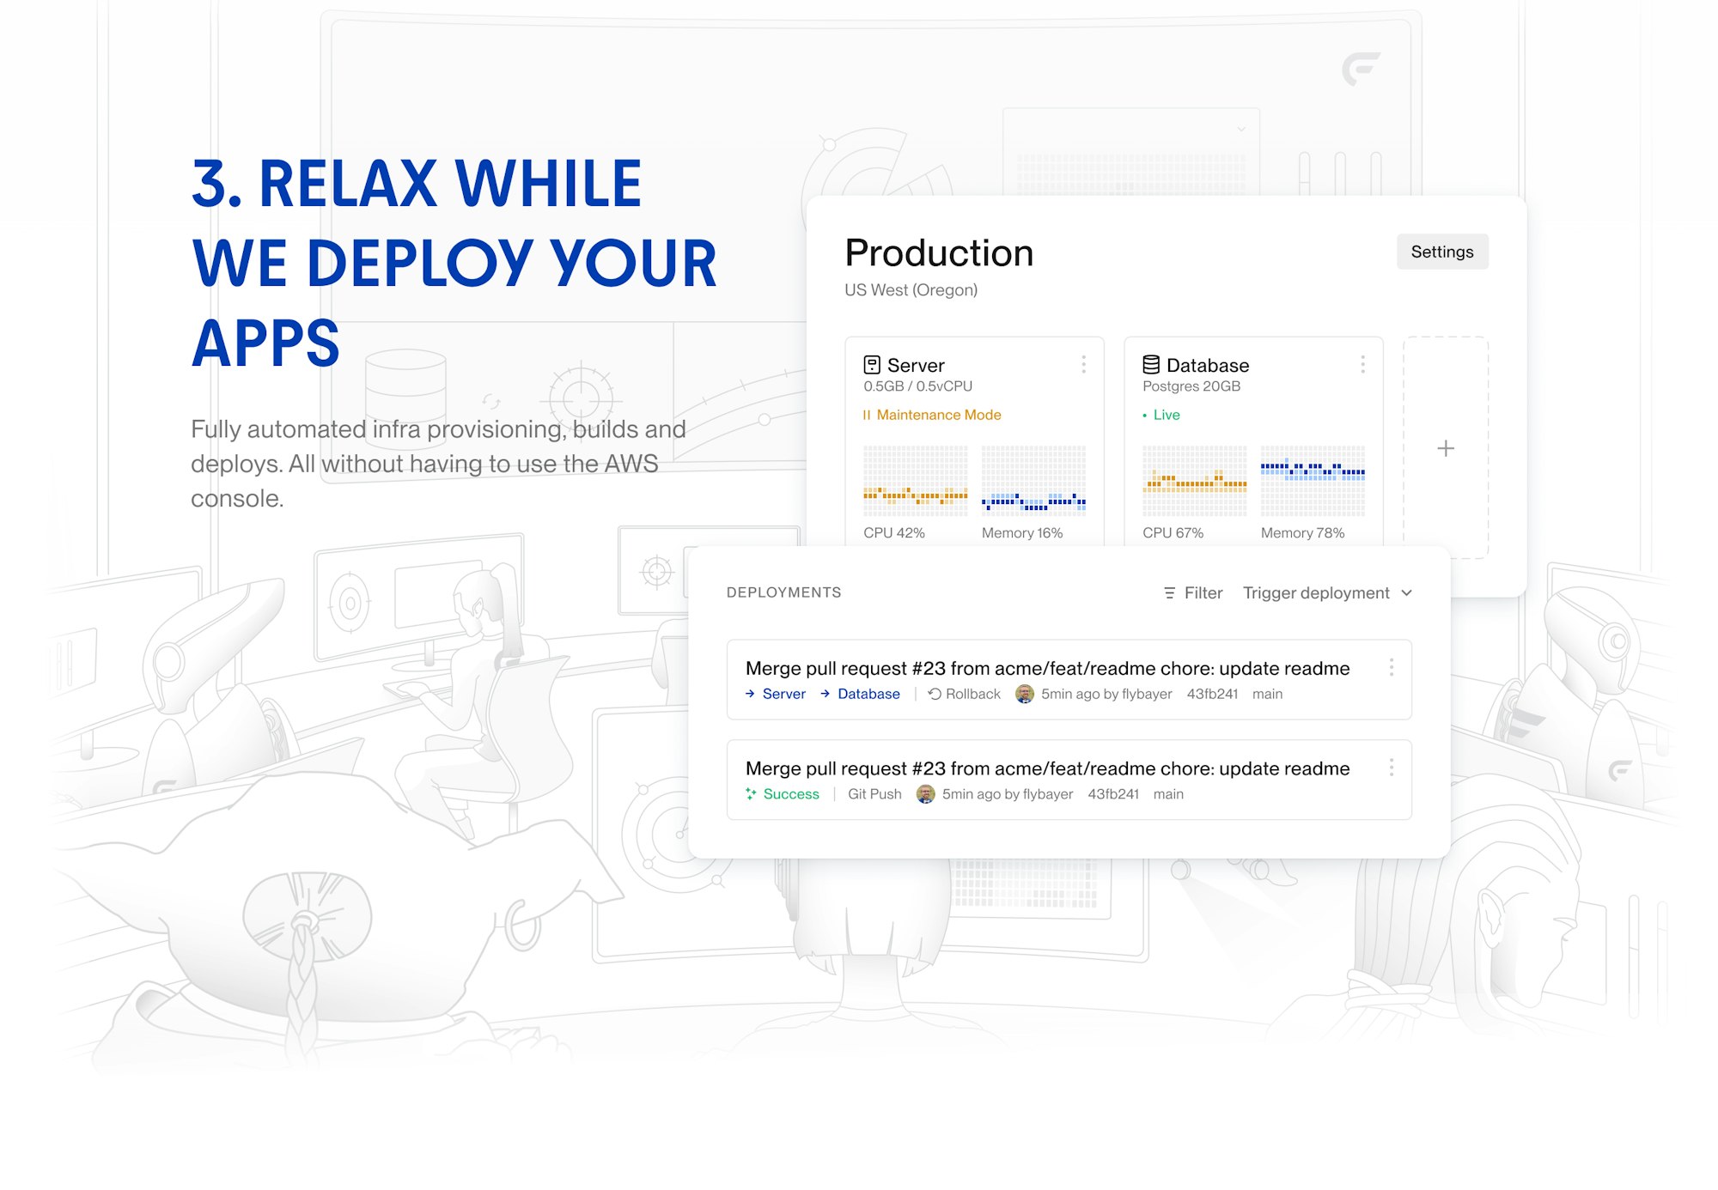Viewport: 1718px width, 1190px height.
Task: Follow the Server link in first deployment
Action: click(x=784, y=694)
